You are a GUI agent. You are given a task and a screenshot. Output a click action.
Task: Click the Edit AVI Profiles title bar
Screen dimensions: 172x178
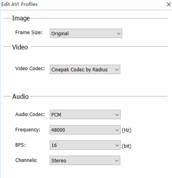click(83, 4)
